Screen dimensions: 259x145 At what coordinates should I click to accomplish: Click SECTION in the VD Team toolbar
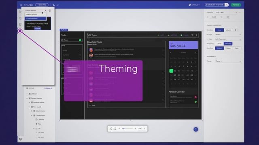pyautogui.click(x=172, y=35)
